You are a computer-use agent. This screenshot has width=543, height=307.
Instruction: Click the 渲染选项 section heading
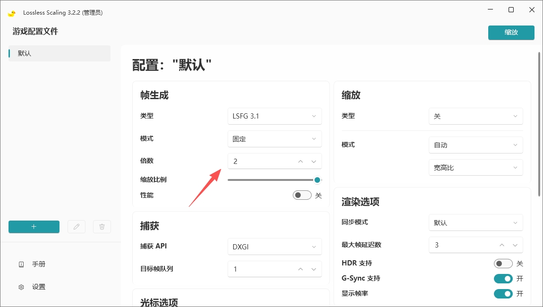[360, 202]
